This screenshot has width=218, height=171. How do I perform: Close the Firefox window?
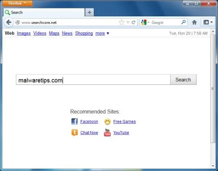pyautogui.click(x=209, y=3)
